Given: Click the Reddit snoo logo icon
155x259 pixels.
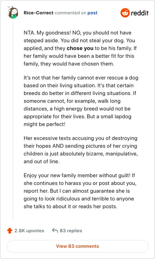Looking at the screenshot, I should [125, 13].
